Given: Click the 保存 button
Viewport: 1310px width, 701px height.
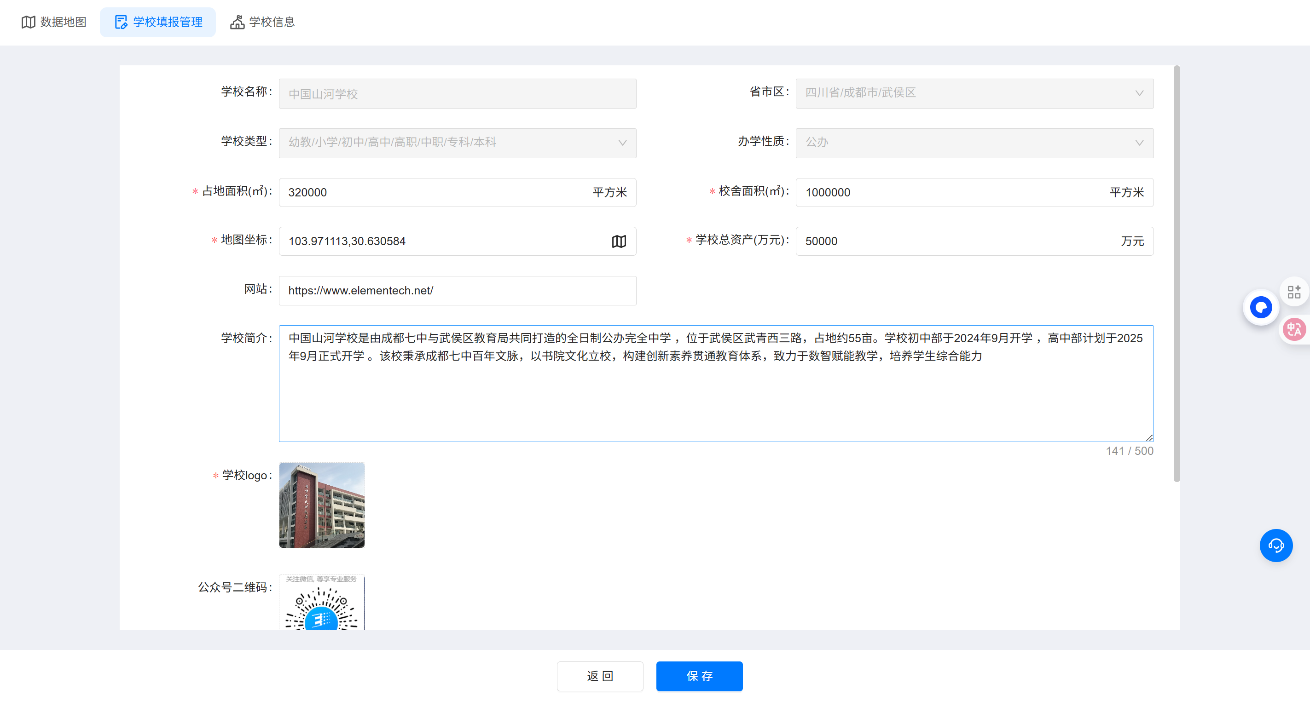Looking at the screenshot, I should point(699,676).
